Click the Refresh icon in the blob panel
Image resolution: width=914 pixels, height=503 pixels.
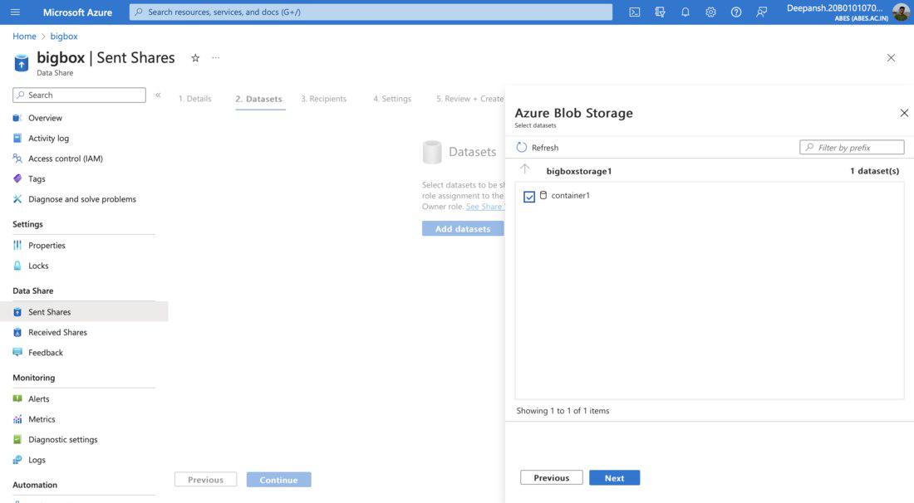click(x=522, y=148)
